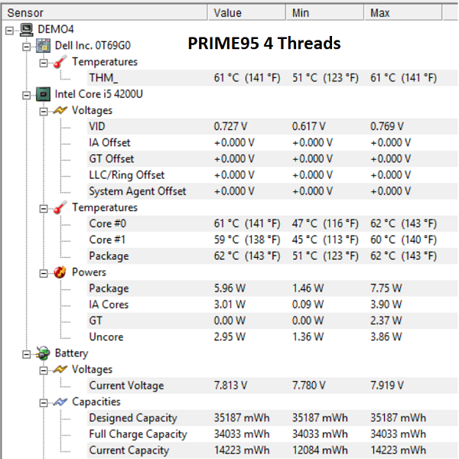Viewport: 459px width, 459px height.
Task: Collapse the Dell Inc. 0T69G0 node
Action: [26, 47]
